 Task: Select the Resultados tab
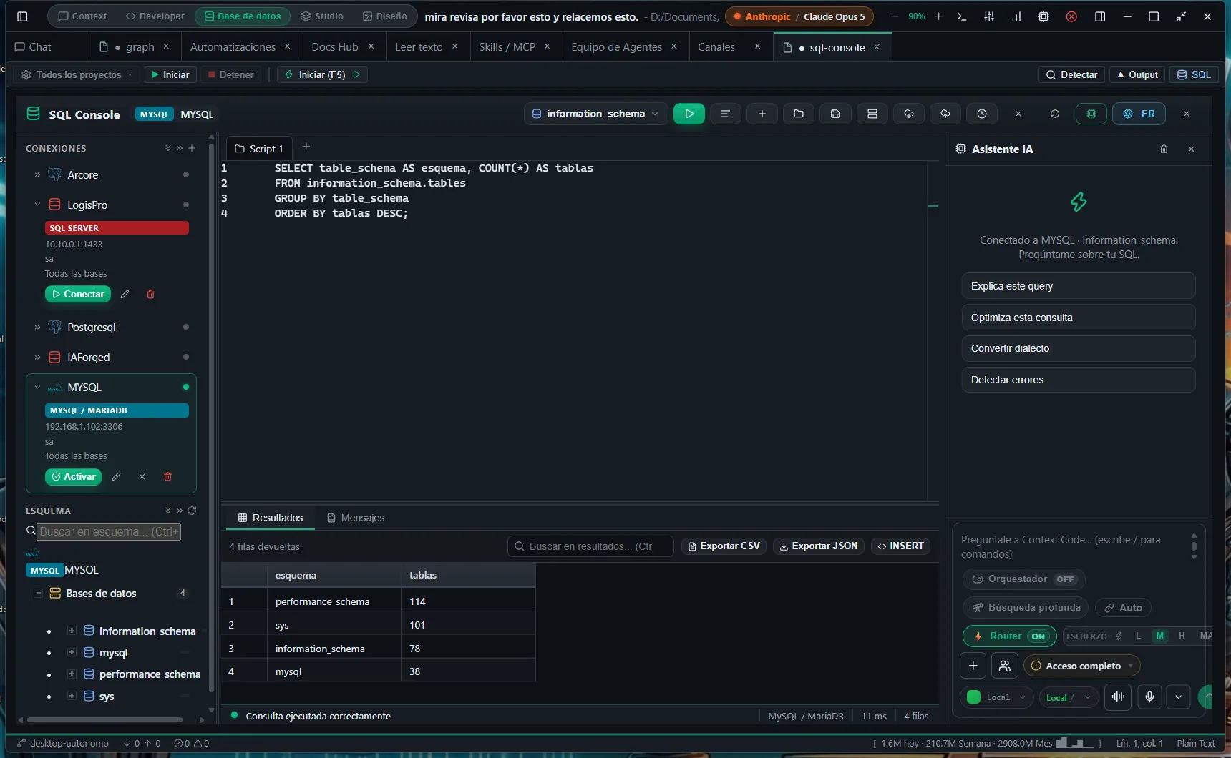point(271,518)
